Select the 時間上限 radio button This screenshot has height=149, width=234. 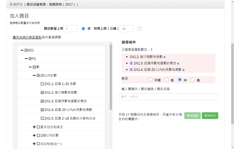point(140,29)
